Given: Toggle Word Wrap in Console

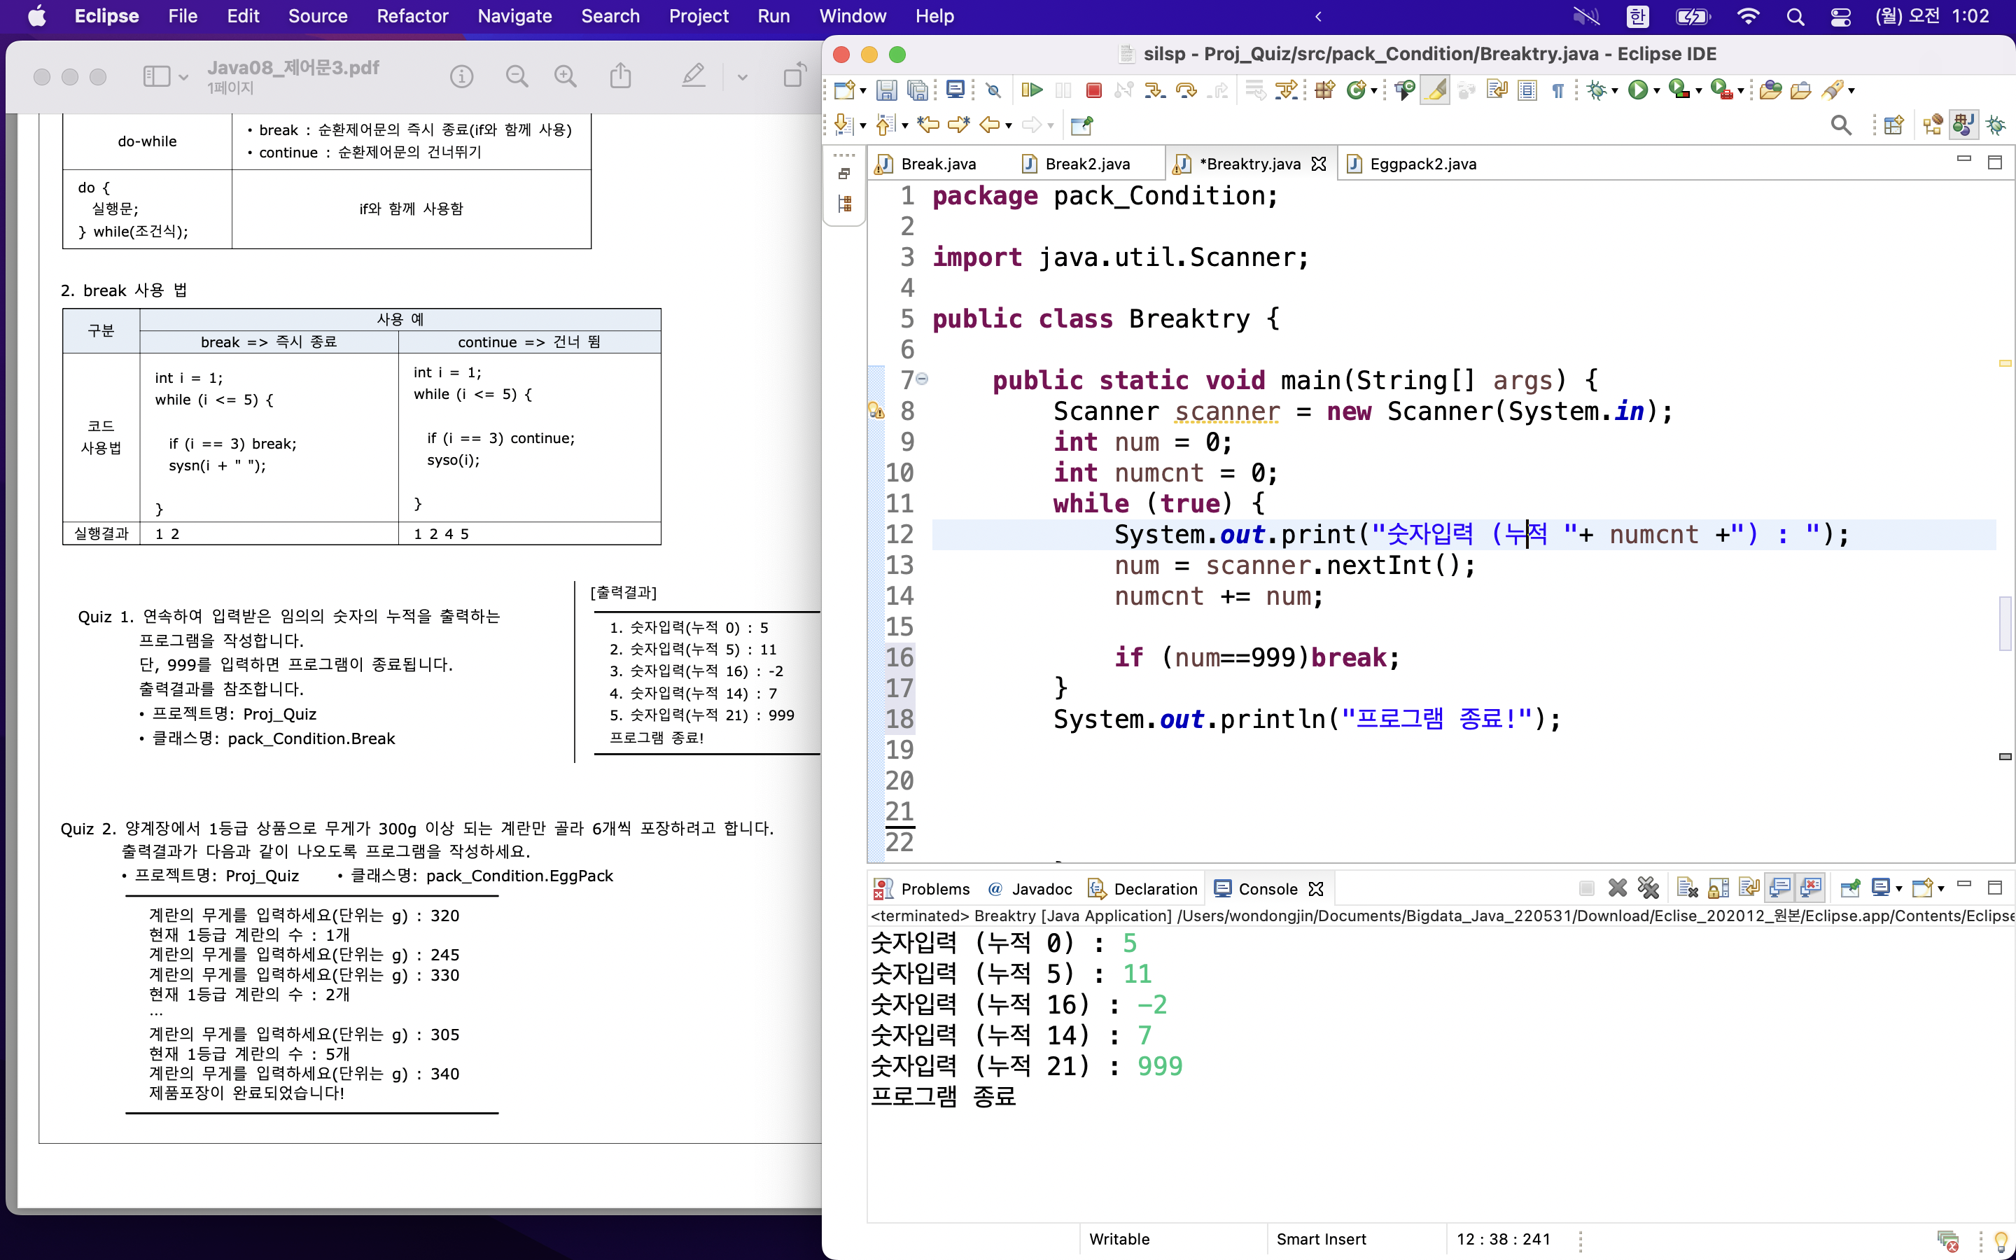Looking at the screenshot, I should pos(1749,888).
